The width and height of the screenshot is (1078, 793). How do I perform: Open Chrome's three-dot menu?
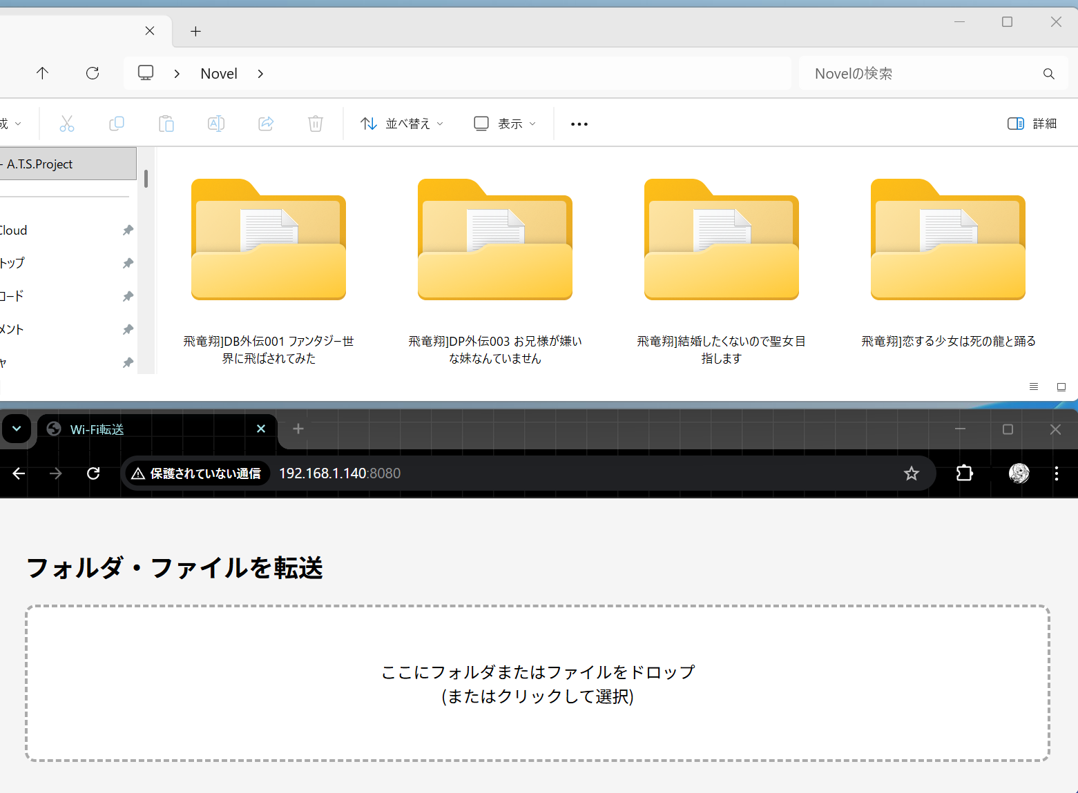pos(1056,473)
